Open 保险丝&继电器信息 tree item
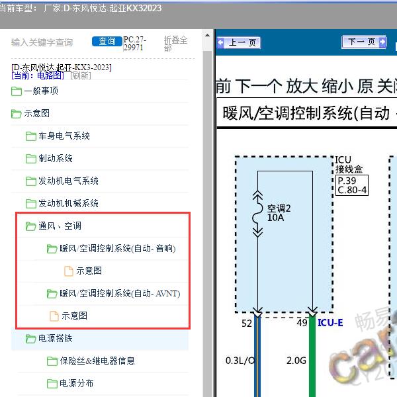This screenshot has width=397, height=397. [97, 361]
